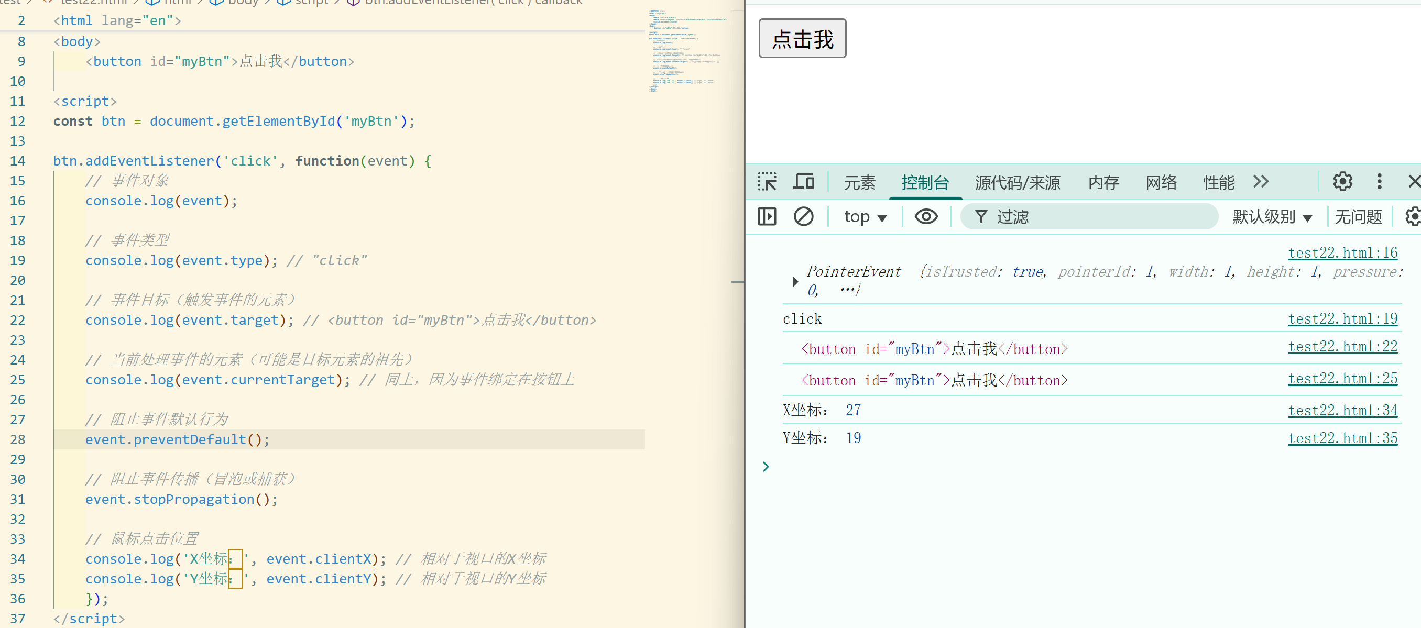Click the console prompt chevron
The height and width of the screenshot is (628, 1421).
point(765,467)
